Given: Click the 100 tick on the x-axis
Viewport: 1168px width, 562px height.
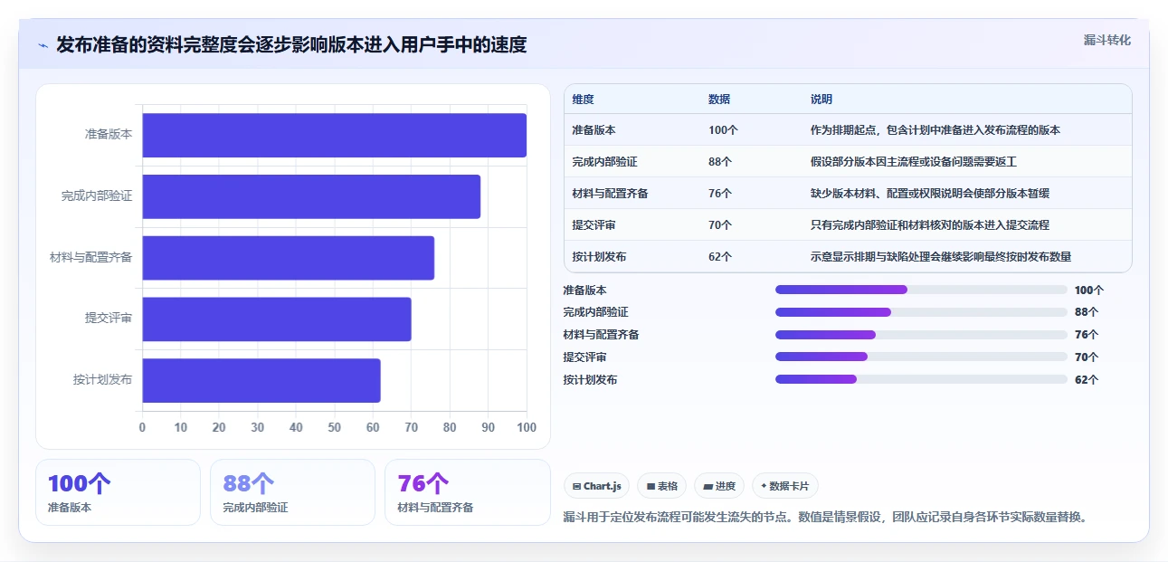Looking at the screenshot, I should pyautogui.click(x=527, y=427).
